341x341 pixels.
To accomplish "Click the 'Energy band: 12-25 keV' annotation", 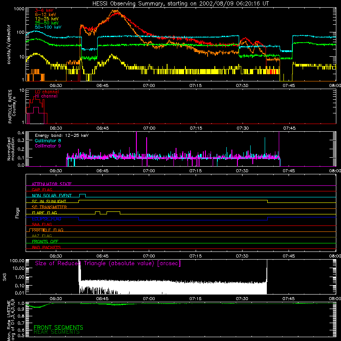I will pyautogui.click(x=62, y=136).
